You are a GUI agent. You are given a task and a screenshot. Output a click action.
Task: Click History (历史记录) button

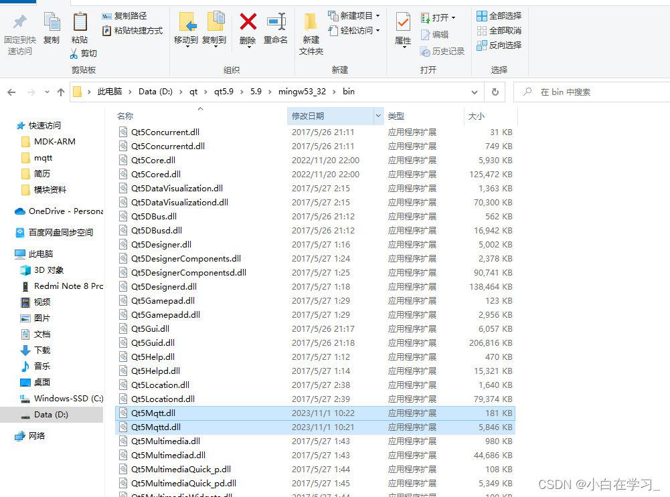coord(442,52)
